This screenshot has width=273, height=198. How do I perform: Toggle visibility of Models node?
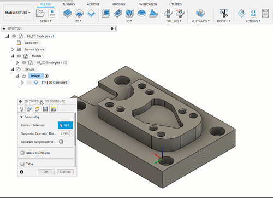click(x=19, y=56)
